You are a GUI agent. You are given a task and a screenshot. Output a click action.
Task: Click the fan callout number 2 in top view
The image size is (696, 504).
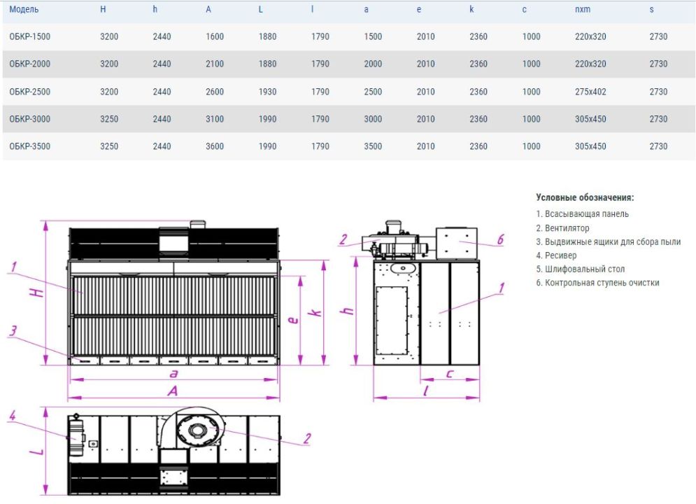307,439
